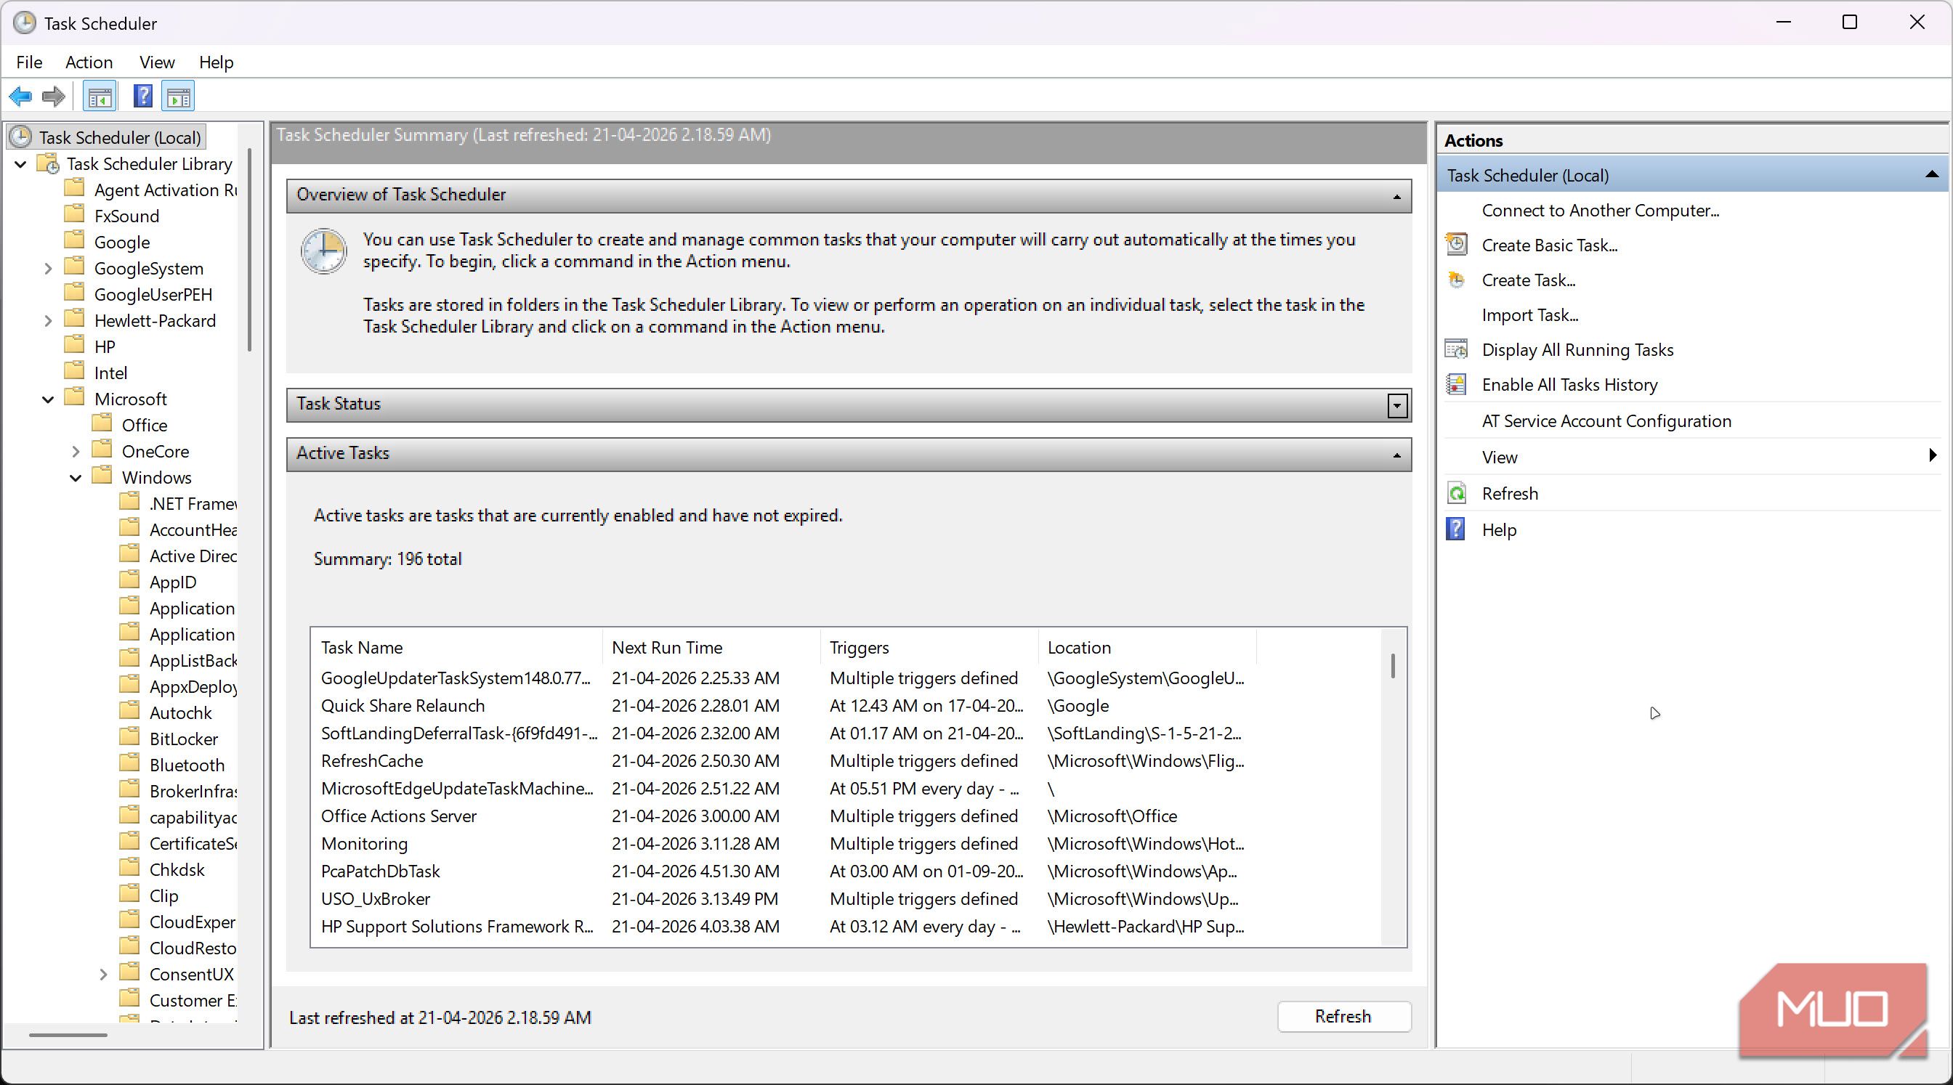
Task: Open the View submenu in Actions pane
Action: coord(1693,457)
